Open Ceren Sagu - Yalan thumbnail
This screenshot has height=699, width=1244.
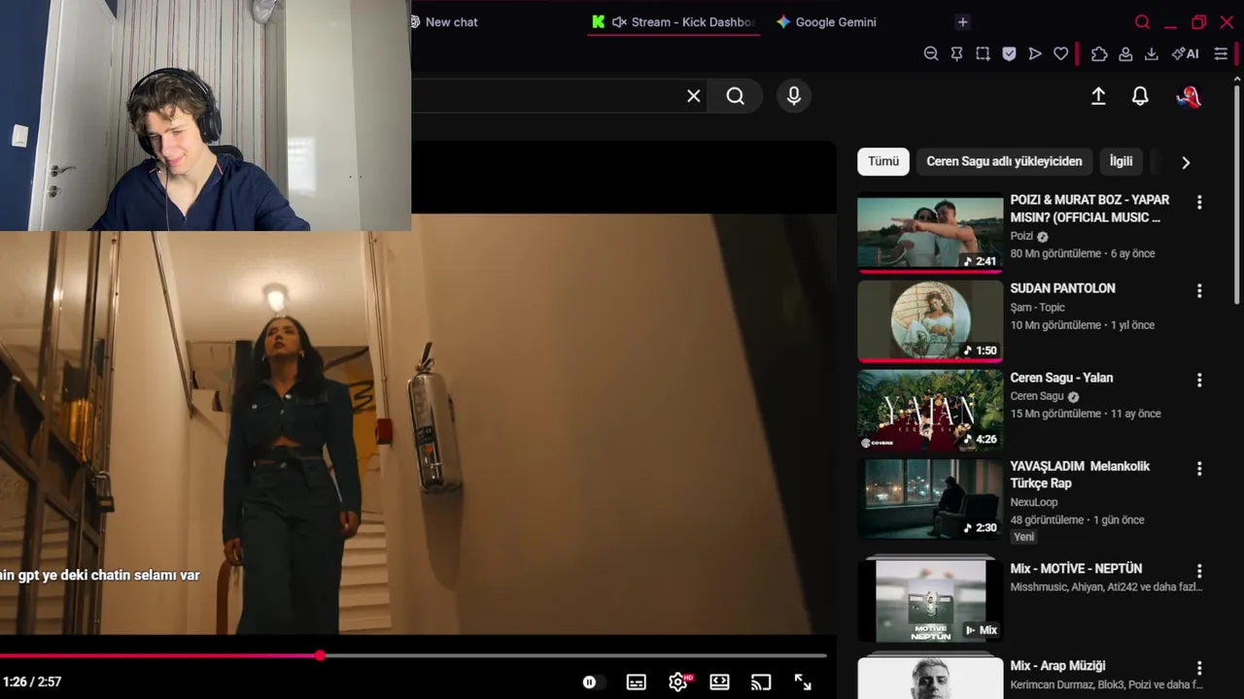pos(930,410)
